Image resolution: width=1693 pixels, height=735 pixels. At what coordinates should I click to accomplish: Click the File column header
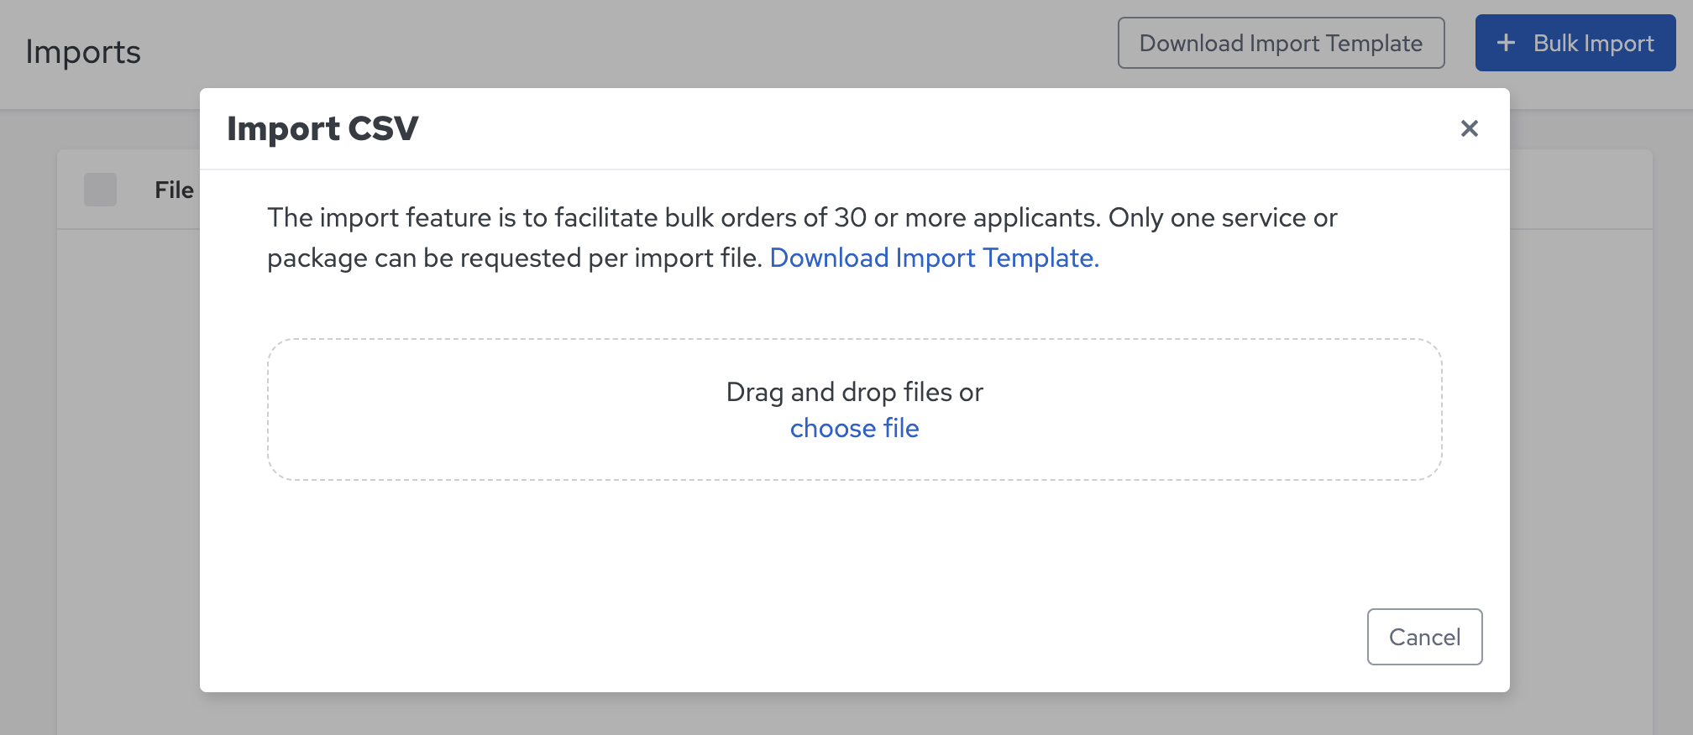pyautogui.click(x=174, y=190)
